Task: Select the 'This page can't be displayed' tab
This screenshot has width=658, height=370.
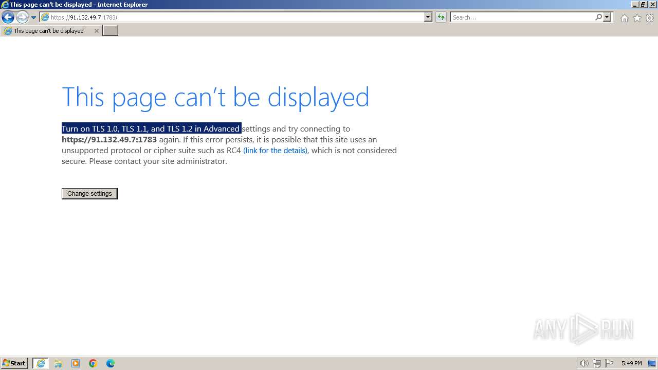Action: click(51, 31)
